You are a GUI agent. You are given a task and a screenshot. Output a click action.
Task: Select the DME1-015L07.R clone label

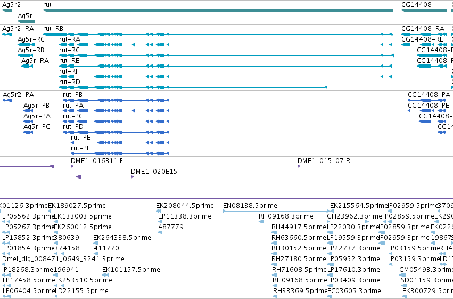coord(324,161)
